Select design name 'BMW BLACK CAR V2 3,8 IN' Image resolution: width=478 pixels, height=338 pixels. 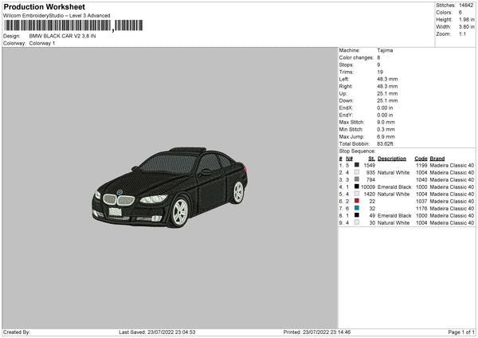[x=62, y=36]
